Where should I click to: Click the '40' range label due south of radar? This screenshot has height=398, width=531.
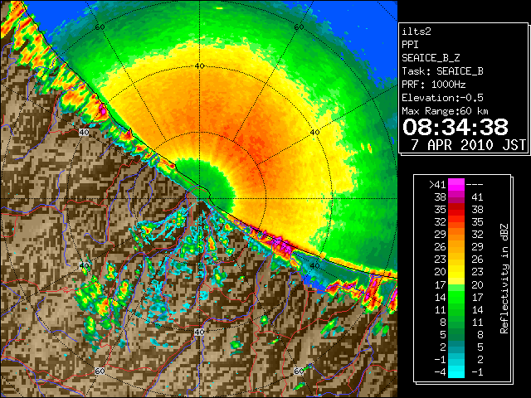click(x=199, y=332)
